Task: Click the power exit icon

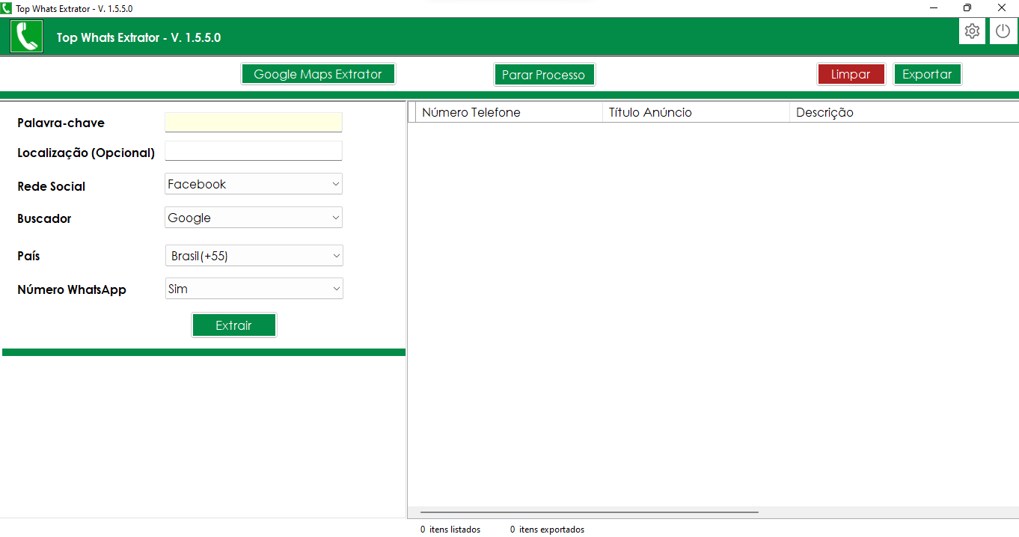Action: (x=1003, y=31)
